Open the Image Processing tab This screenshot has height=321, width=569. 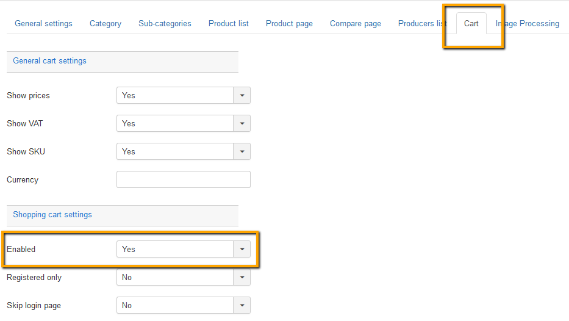tap(528, 24)
